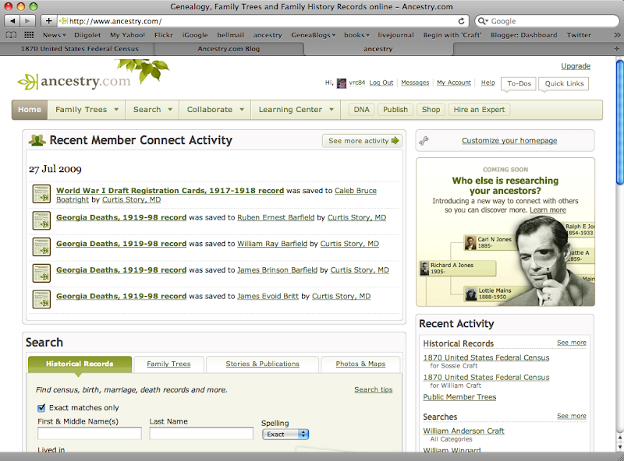Select the Stories & Publications search tab
Screen dimensions: 624x461
click(x=262, y=364)
